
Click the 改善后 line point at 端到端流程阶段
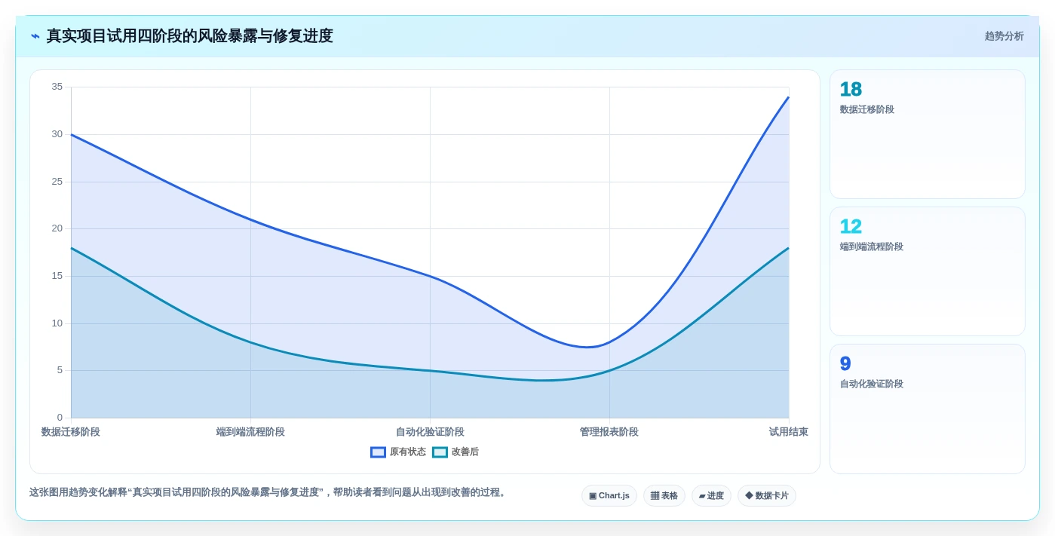pos(250,342)
